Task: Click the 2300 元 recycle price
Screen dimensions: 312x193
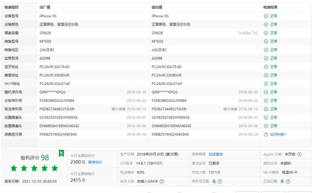Action: (x=78, y=162)
